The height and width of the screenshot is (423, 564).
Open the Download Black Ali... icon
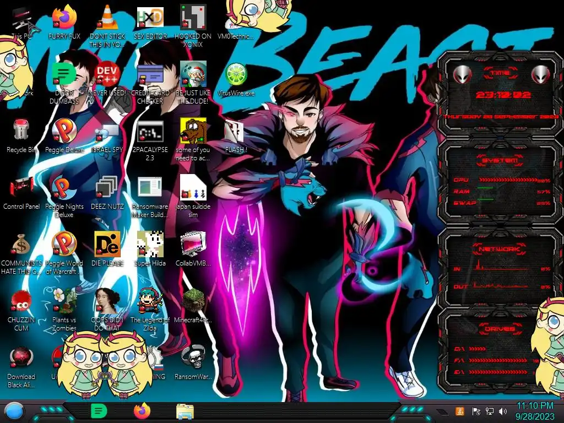tap(21, 358)
